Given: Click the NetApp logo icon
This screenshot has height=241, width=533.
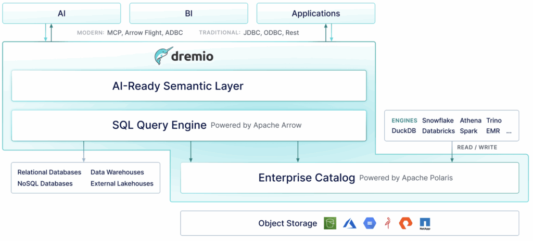Looking at the screenshot, I should (x=425, y=223).
